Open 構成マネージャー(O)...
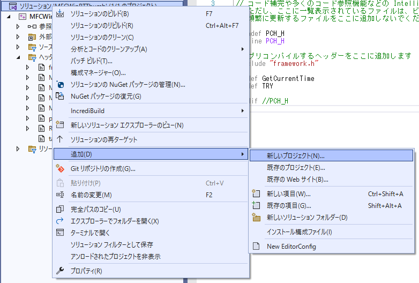The height and width of the screenshot is (283, 419). [151, 72]
